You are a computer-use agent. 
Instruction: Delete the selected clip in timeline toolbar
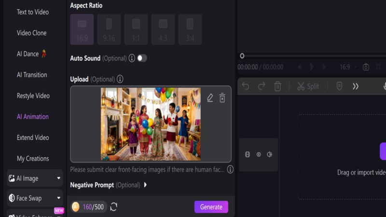(x=277, y=86)
